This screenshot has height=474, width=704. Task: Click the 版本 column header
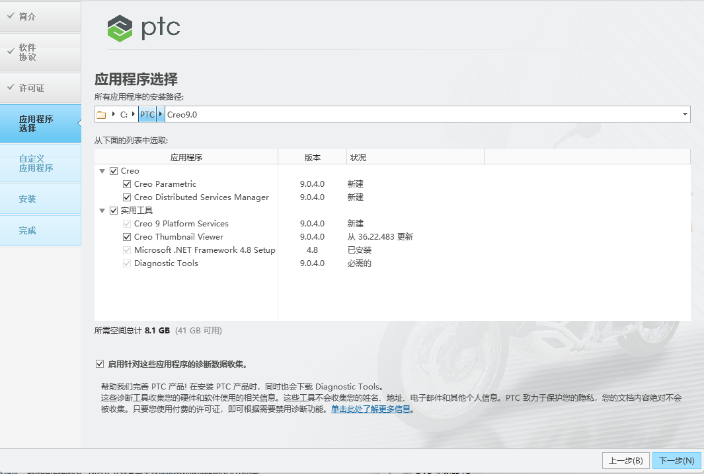[313, 157]
